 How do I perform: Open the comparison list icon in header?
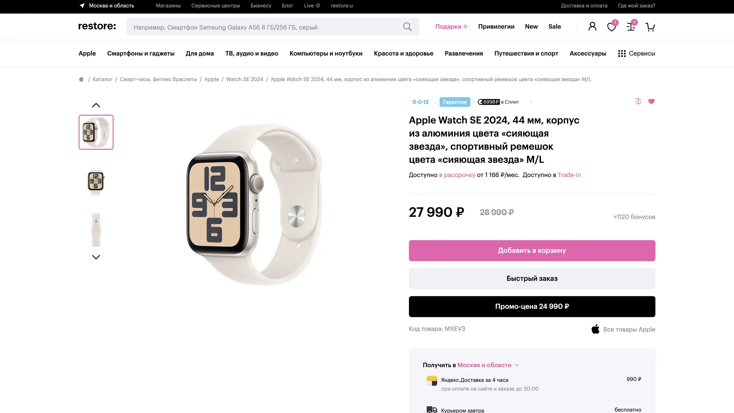point(631,27)
